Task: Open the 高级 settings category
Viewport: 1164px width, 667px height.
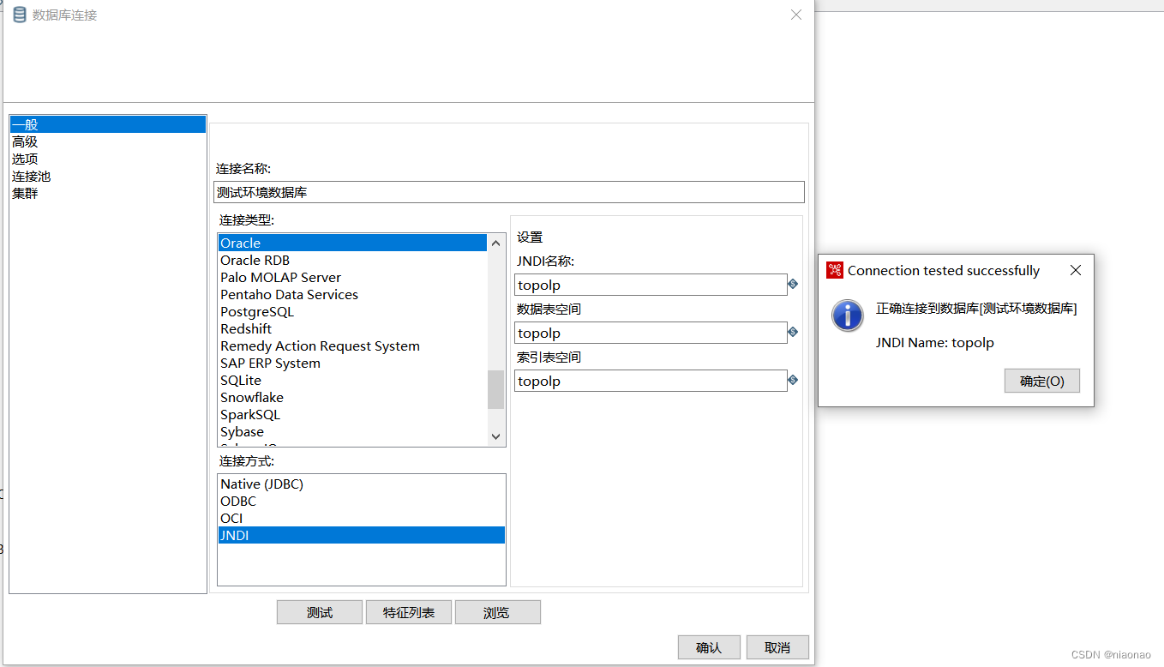Action: pyautogui.click(x=108, y=141)
